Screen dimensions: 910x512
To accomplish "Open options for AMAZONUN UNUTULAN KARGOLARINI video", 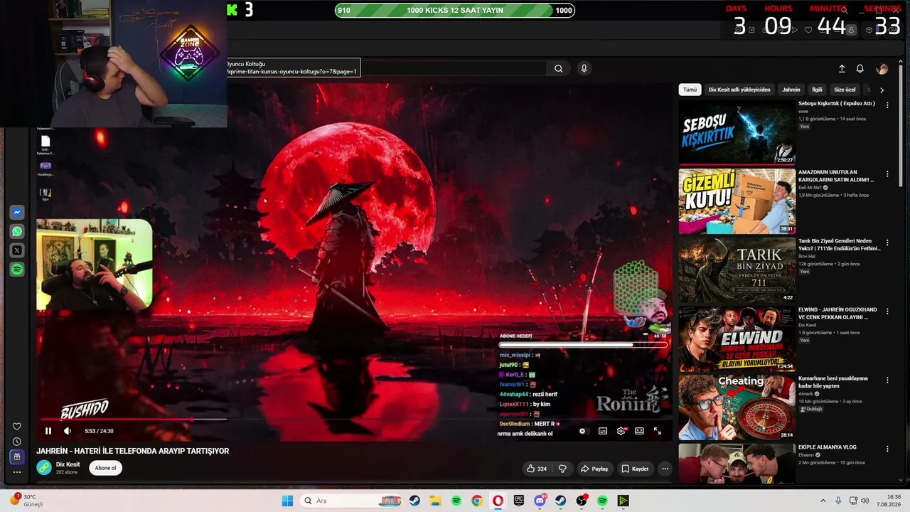I will [887, 174].
